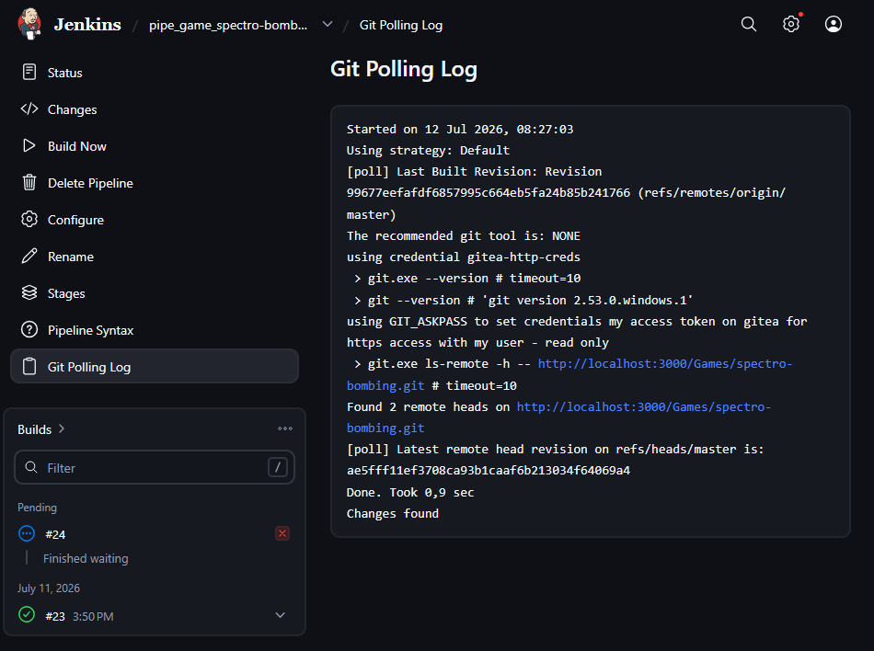
Task: Click 'using credential gitea-http-creds' line
Action: pos(463,257)
